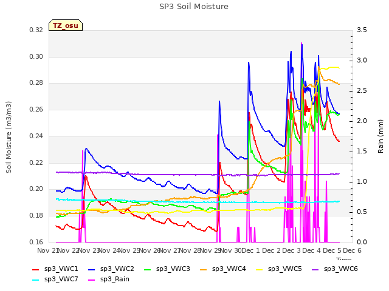Click the 0.22 left axis tick label

tap(36, 162)
